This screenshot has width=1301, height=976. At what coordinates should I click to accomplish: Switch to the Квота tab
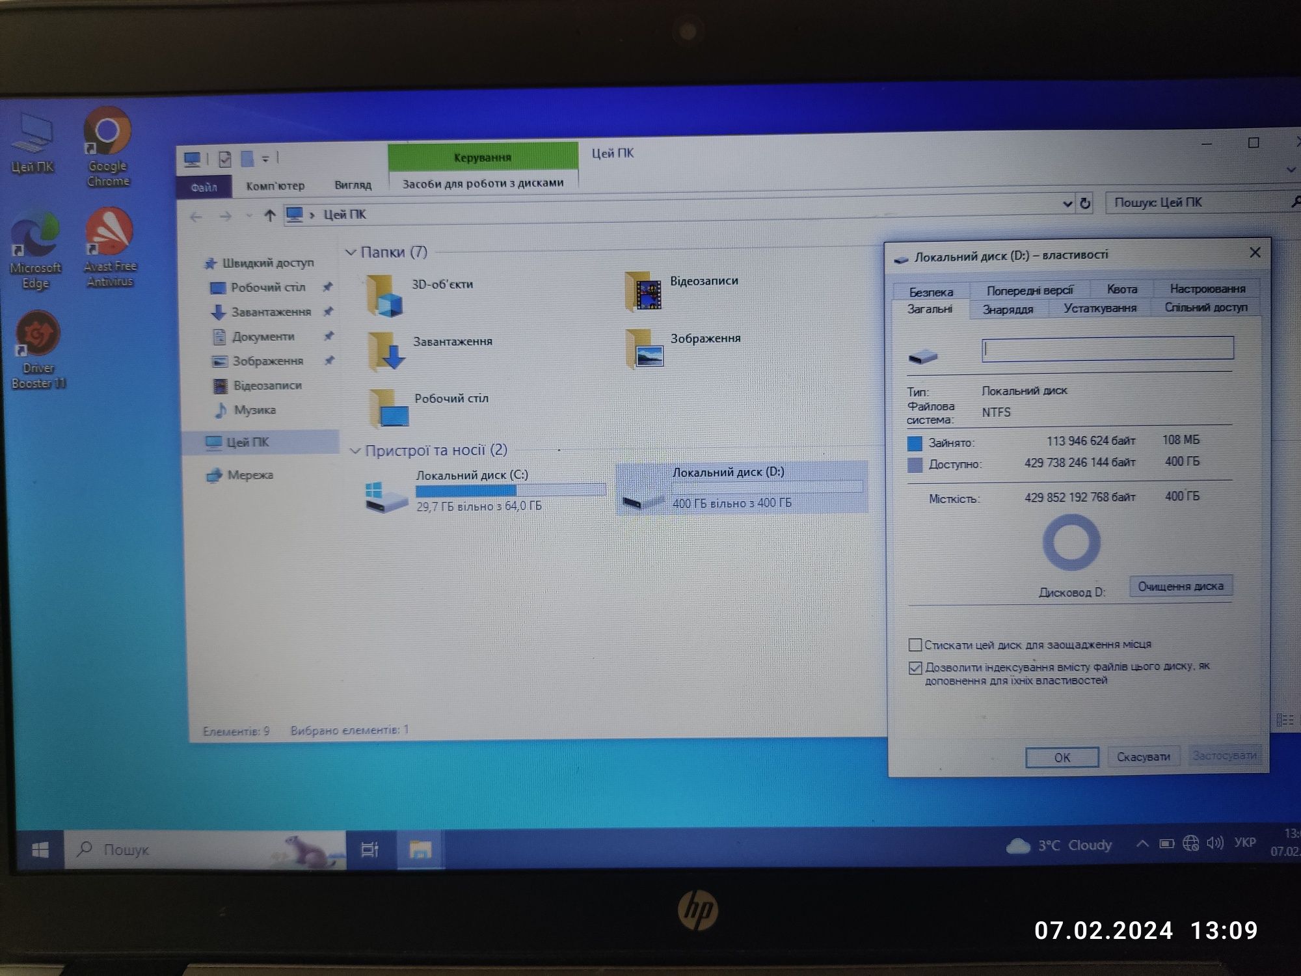[x=1121, y=290]
